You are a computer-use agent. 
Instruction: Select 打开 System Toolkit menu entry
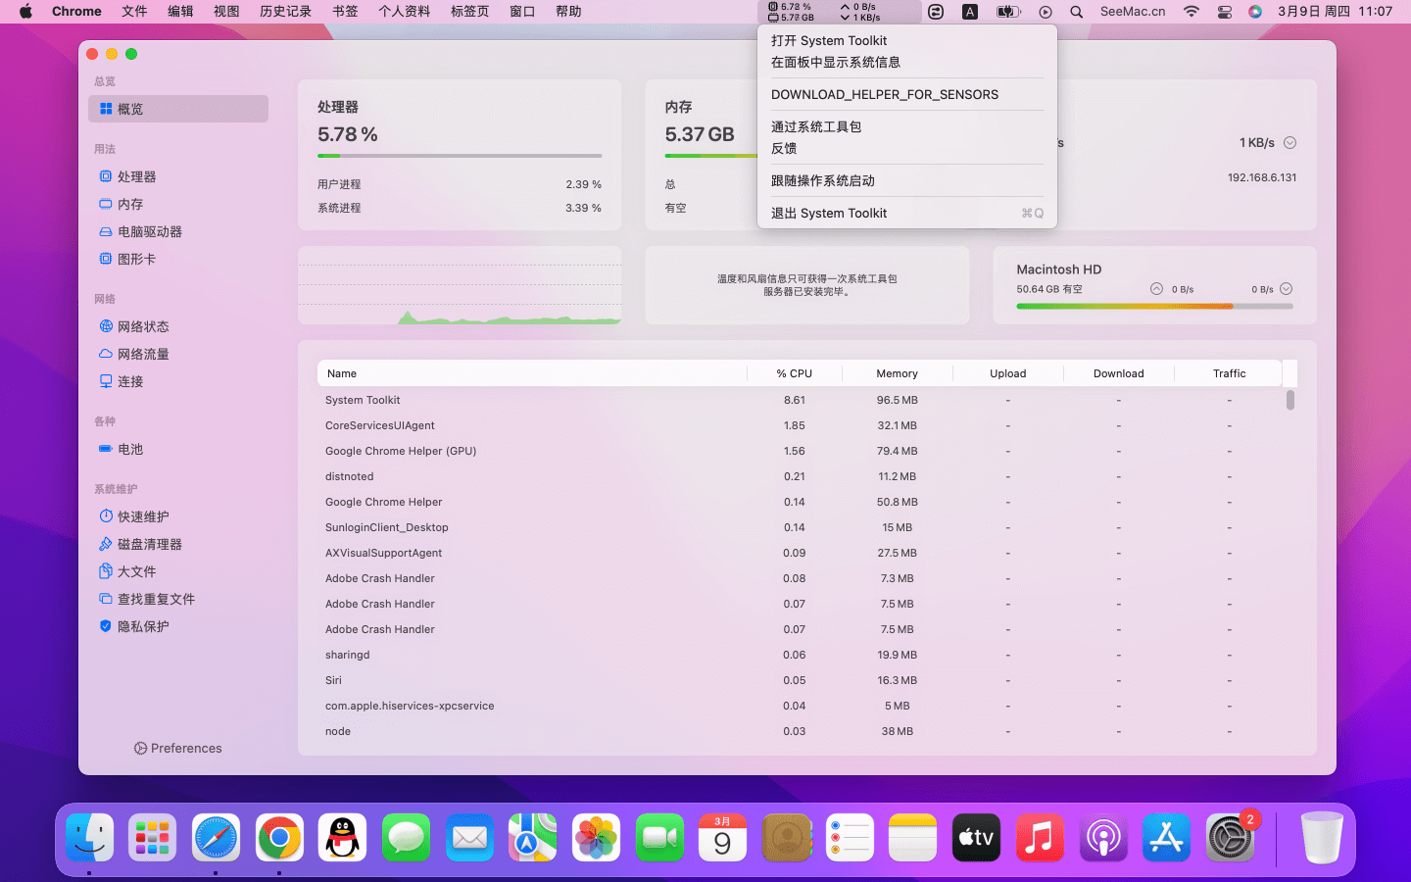(828, 40)
